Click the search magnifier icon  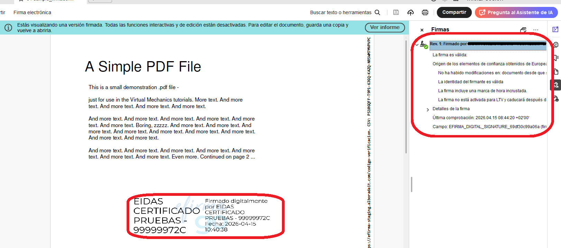[377, 12]
